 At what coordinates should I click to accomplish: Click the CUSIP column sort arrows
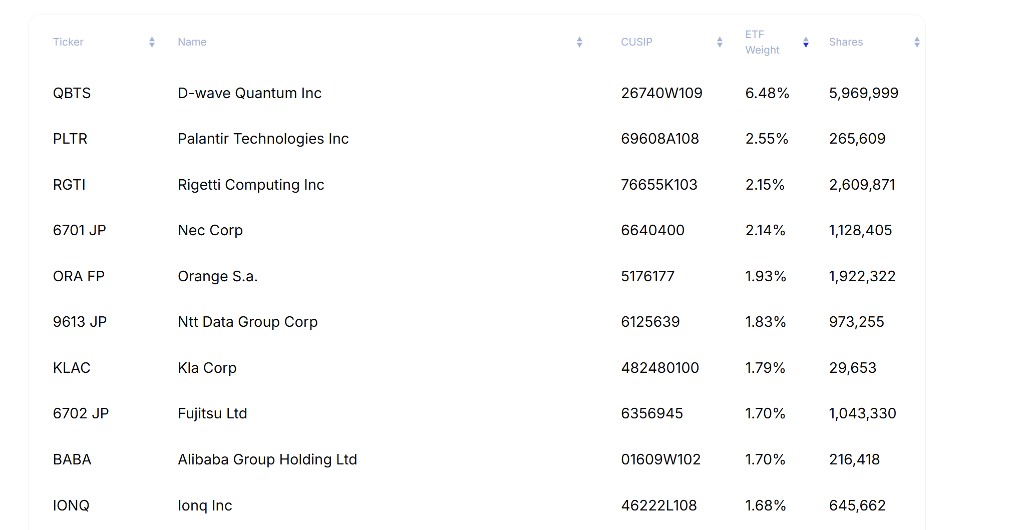tap(720, 42)
